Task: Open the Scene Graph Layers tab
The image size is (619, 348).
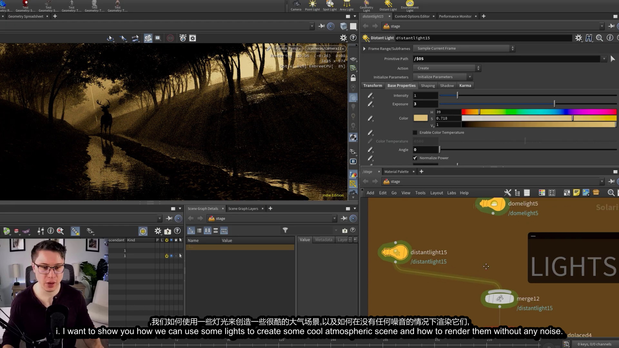Action: tap(243, 208)
